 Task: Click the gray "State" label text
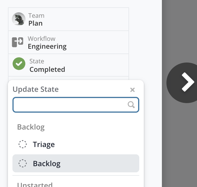tap(37, 61)
